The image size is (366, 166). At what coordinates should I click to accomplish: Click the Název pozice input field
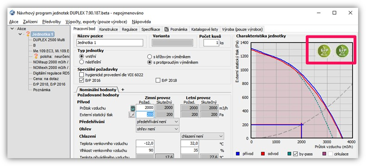point(110,43)
